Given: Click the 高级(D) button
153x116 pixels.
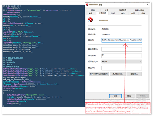Looking at the screenshot, I should tap(134, 74).
